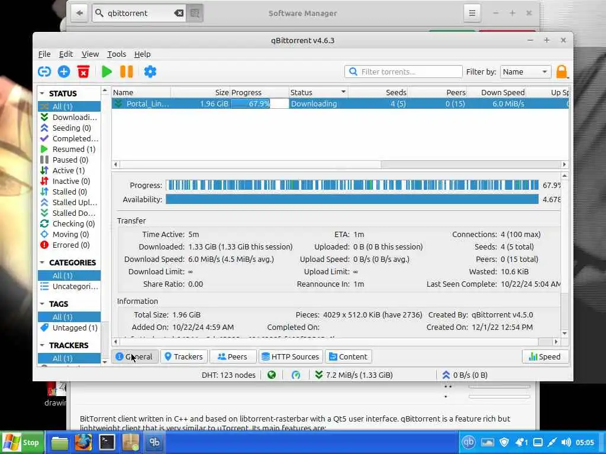Select the Resumed (1) status filter
Screen dimensions: 606x454
point(69,149)
